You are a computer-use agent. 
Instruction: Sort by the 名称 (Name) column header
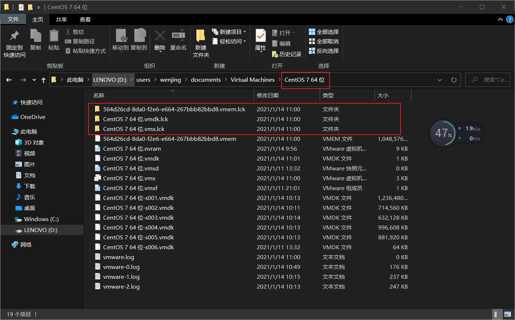tap(99, 96)
